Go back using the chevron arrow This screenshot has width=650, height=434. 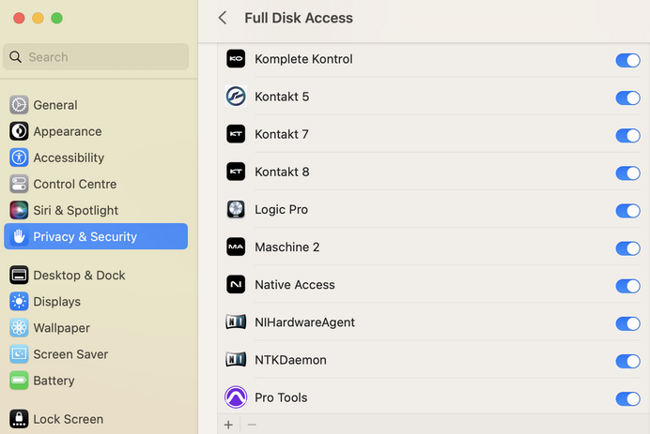223,18
